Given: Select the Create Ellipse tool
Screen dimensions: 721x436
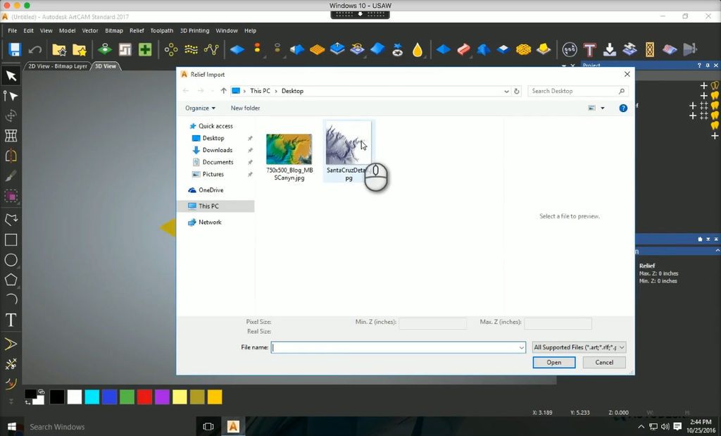Looking at the screenshot, I should pos(11,260).
